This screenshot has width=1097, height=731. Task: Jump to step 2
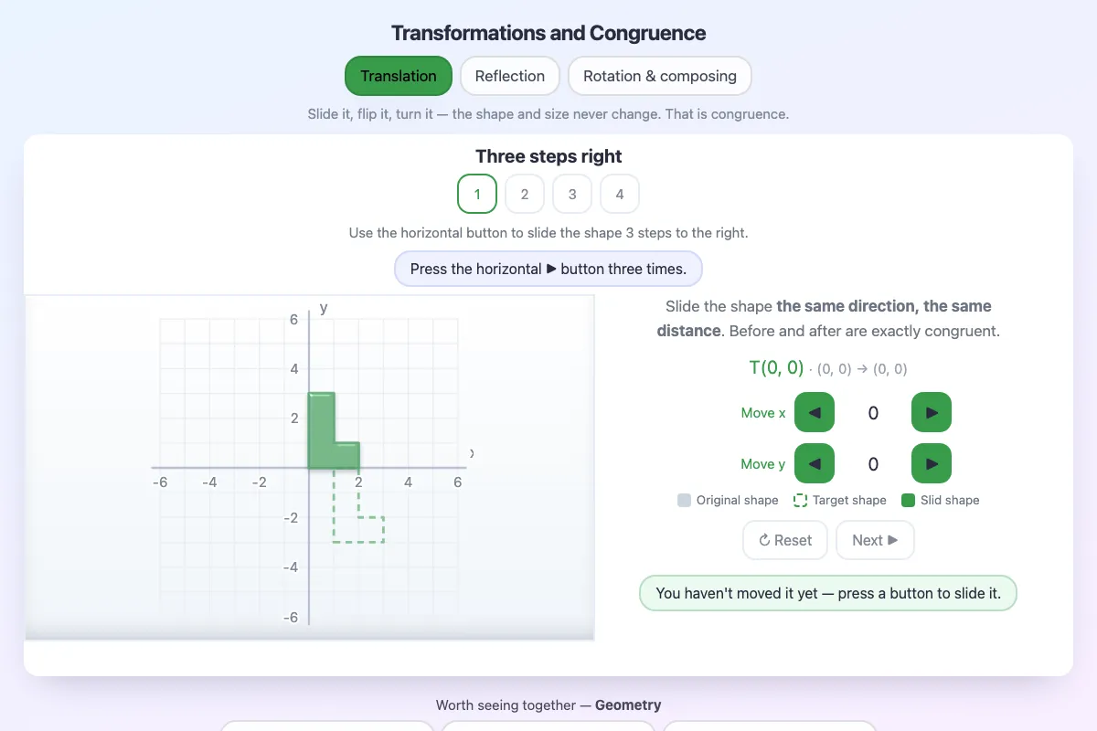point(525,194)
